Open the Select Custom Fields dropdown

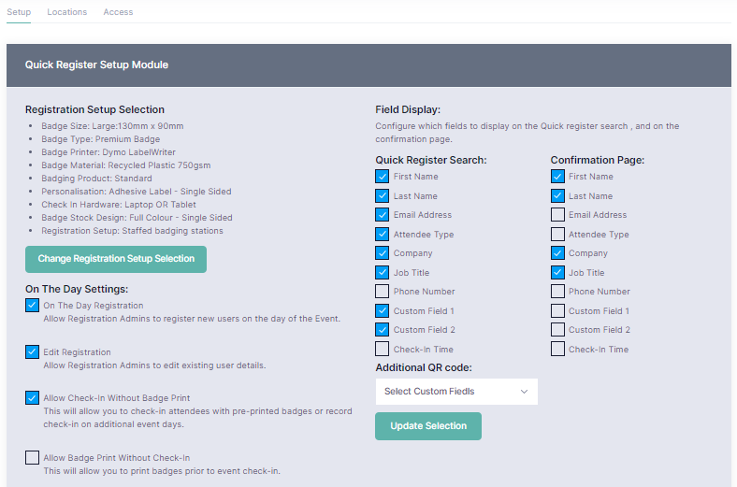(x=456, y=392)
